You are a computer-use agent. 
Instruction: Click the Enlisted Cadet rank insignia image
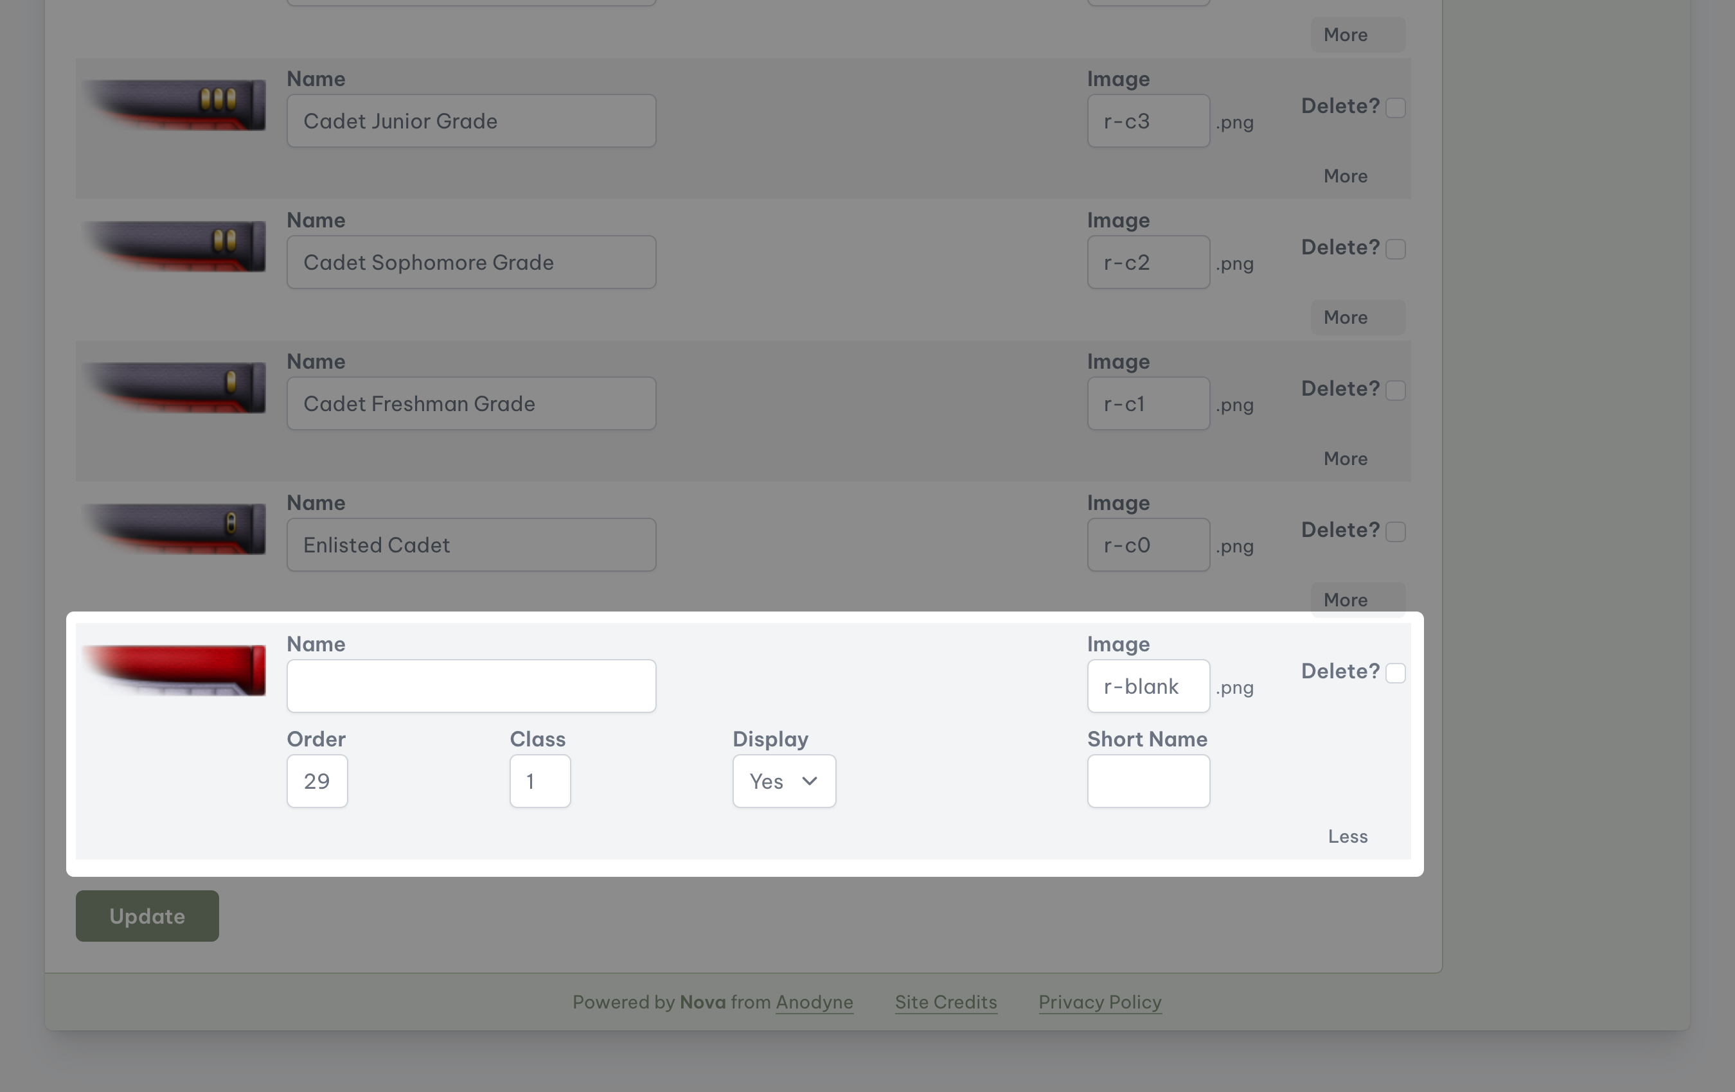175,529
